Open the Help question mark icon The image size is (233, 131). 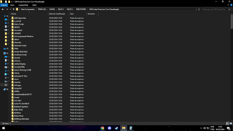pyautogui.click(x=231, y=5)
